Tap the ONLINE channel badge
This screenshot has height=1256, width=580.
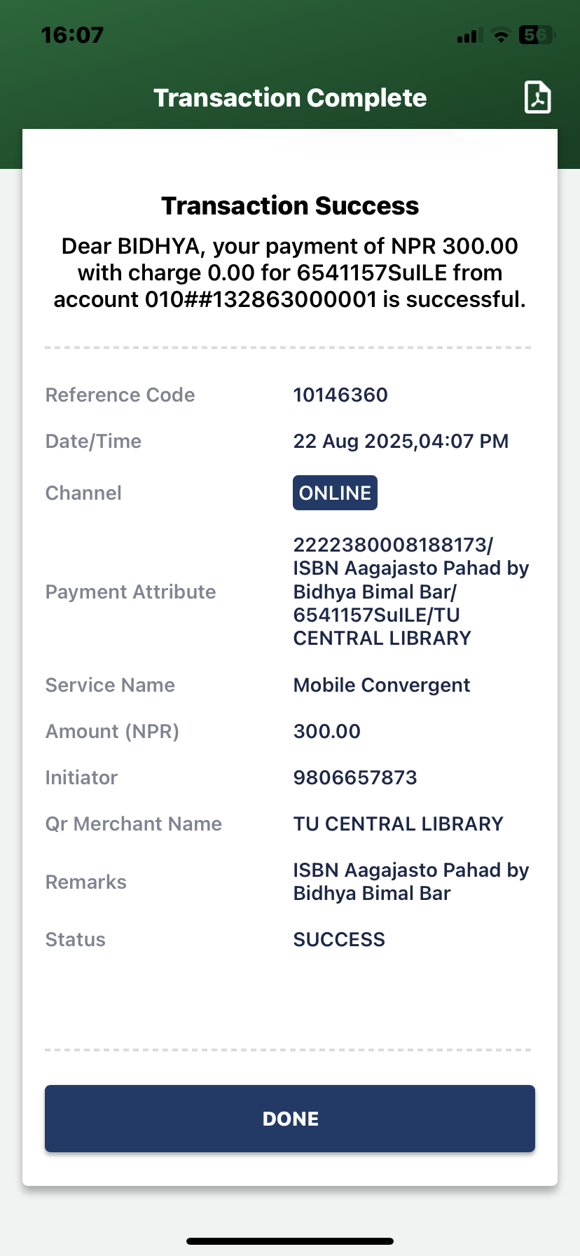coord(335,493)
